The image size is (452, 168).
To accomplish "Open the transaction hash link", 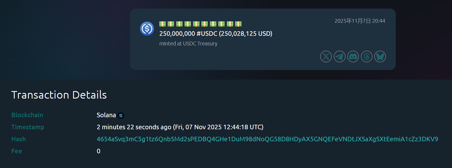I will tap(267, 139).
